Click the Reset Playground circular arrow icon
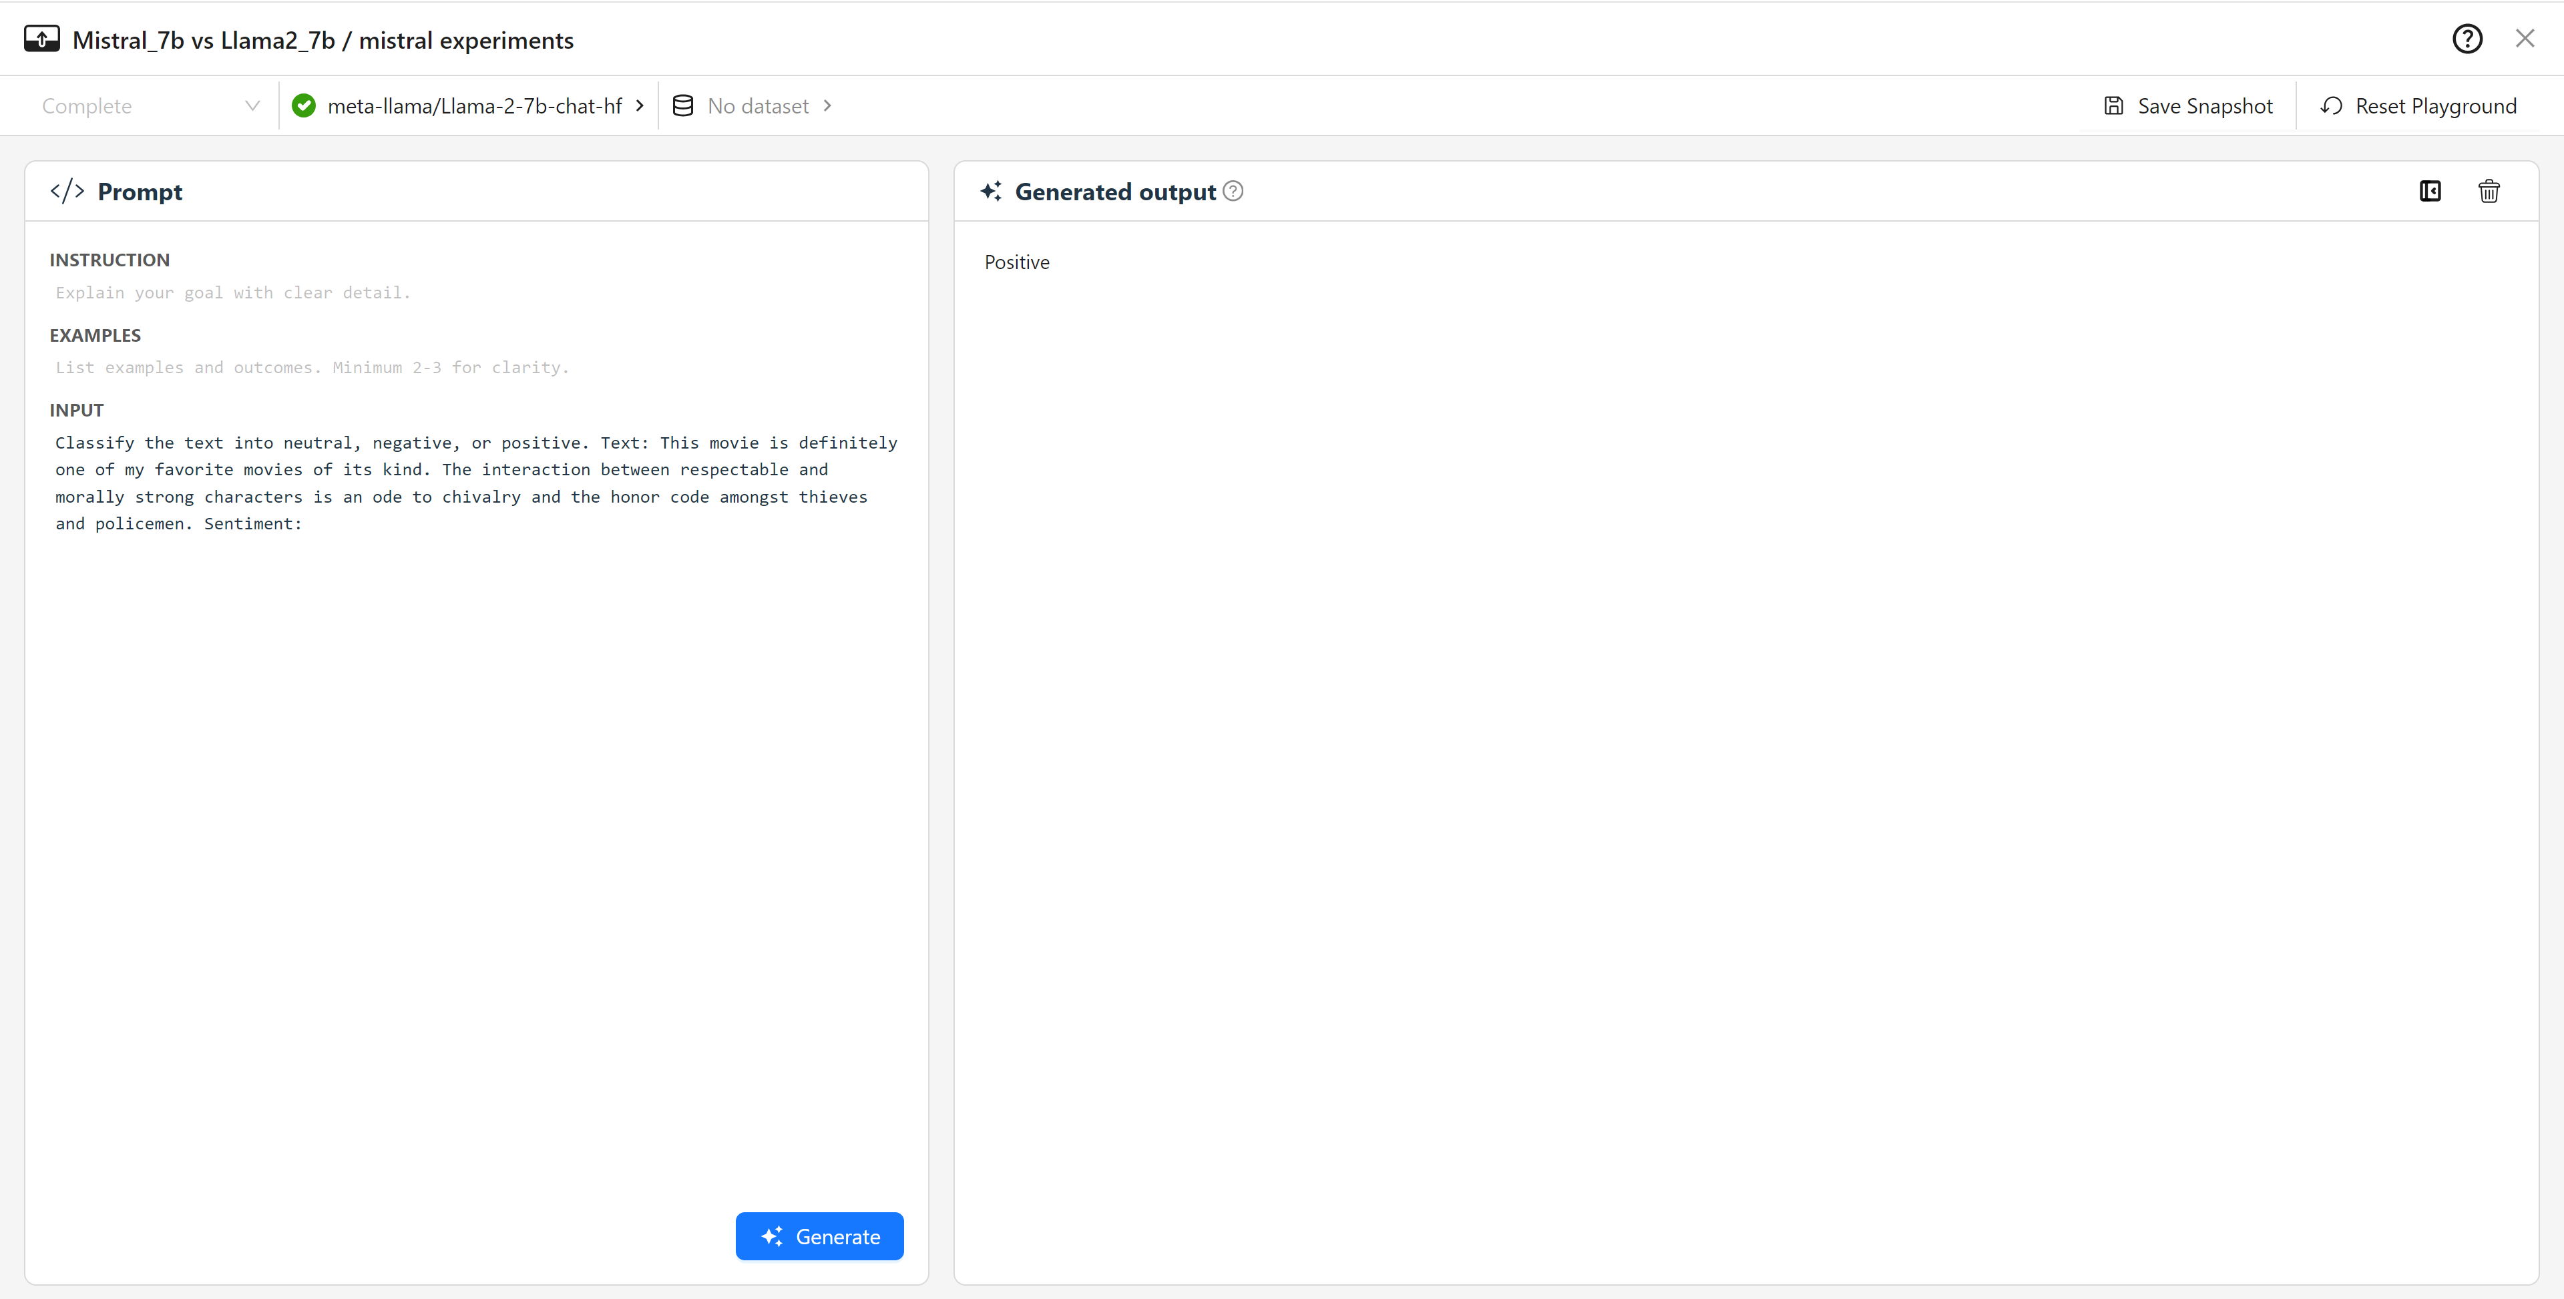The image size is (2564, 1299). pos(2331,105)
